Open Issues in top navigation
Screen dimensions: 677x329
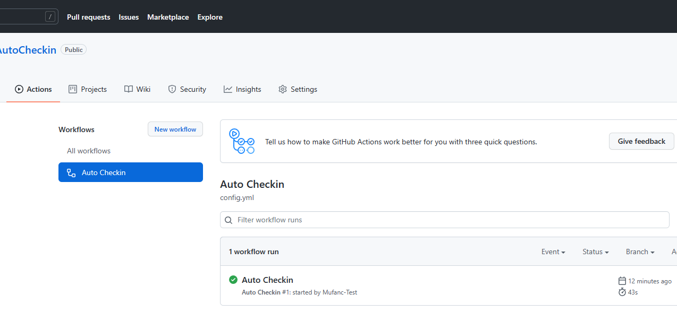tap(129, 17)
